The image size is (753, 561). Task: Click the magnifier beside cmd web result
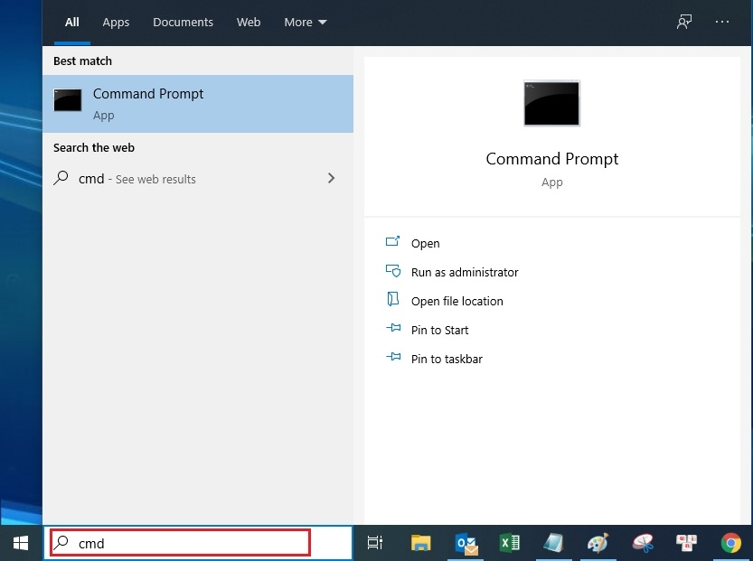61,178
